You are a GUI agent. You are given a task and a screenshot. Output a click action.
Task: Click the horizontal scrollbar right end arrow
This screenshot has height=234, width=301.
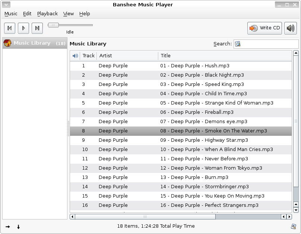tap(289, 217)
